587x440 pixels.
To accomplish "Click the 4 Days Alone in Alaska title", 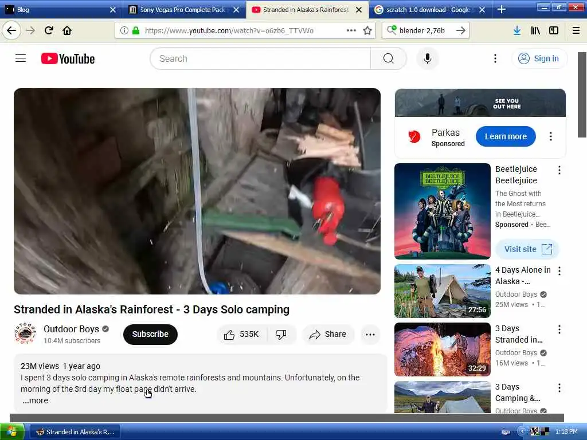I will click(x=523, y=276).
